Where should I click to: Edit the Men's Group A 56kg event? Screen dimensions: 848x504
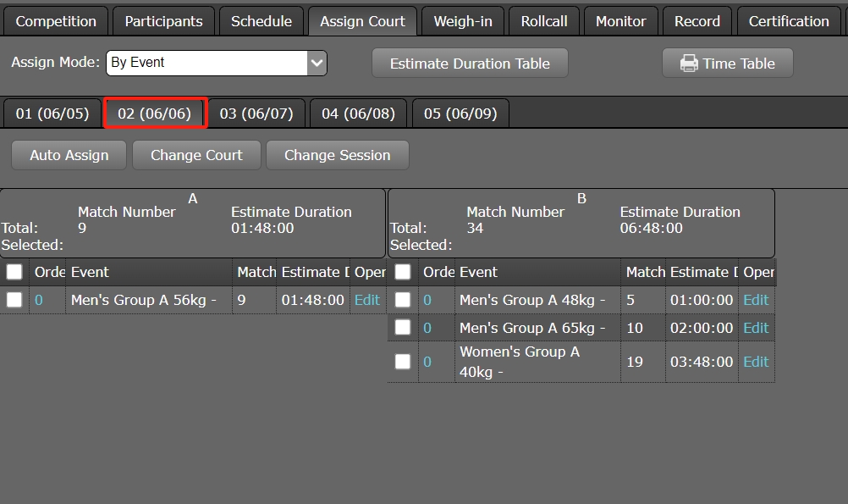coord(367,300)
